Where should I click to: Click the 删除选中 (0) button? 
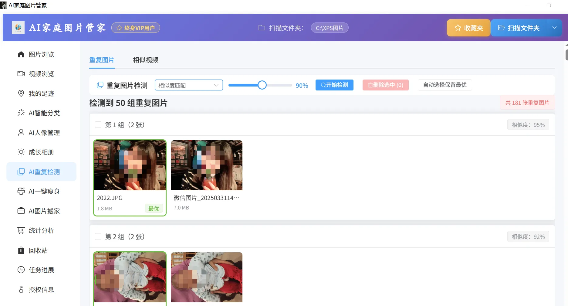tap(386, 85)
